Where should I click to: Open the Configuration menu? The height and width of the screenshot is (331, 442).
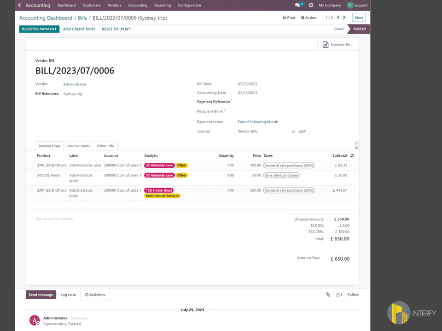189,5
